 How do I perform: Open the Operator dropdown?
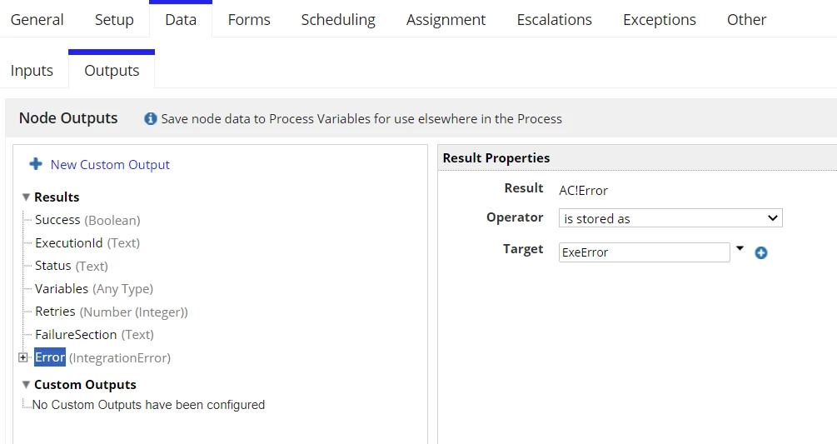pyautogui.click(x=670, y=218)
